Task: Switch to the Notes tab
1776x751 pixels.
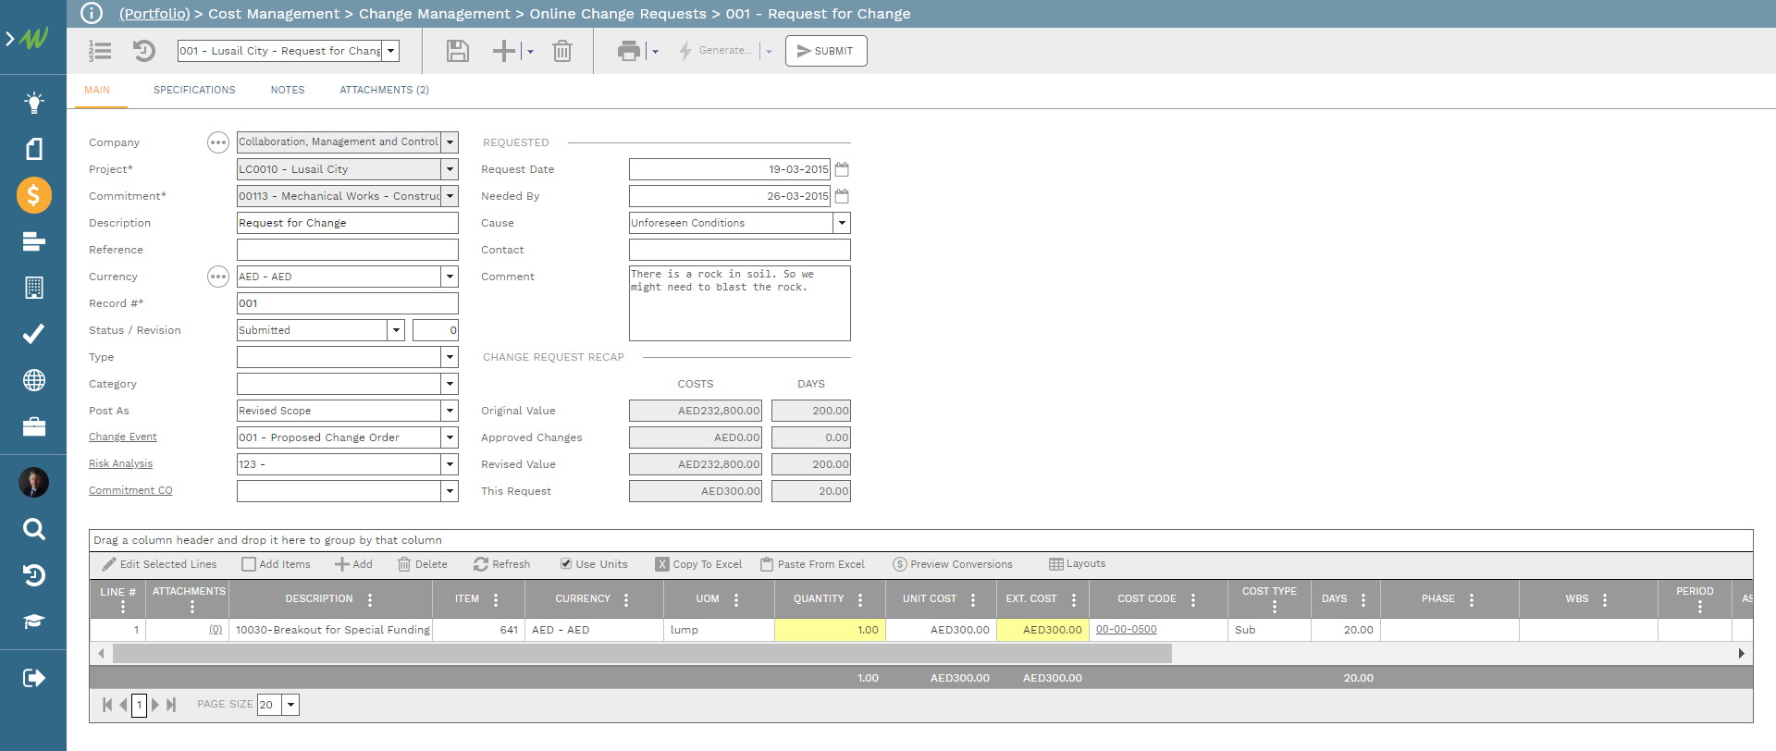Action: point(288,90)
